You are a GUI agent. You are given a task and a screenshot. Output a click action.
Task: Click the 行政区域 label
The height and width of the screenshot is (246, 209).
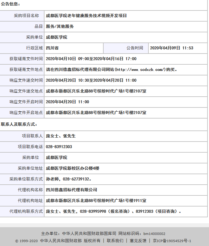(x=34, y=48)
